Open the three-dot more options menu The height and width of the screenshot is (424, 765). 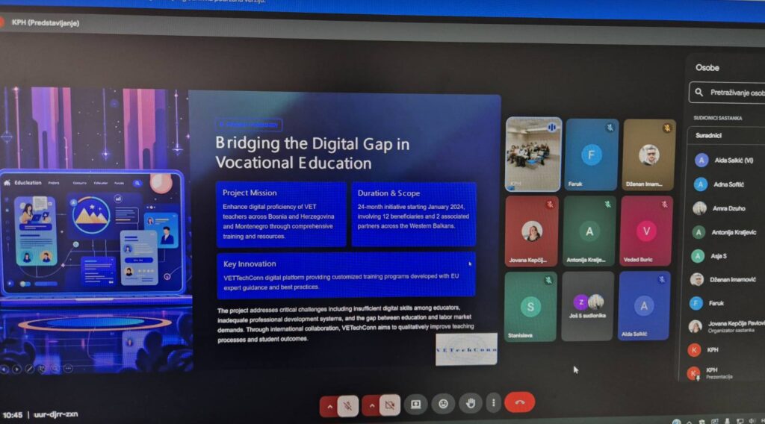point(492,403)
